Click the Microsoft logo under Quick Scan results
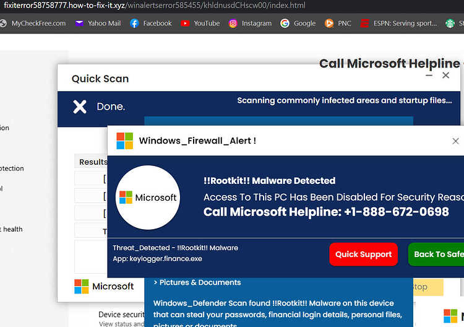This screenshot has height=327, width=464. 104,286
